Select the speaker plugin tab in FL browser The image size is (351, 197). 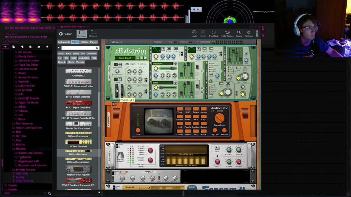(22, 47)
